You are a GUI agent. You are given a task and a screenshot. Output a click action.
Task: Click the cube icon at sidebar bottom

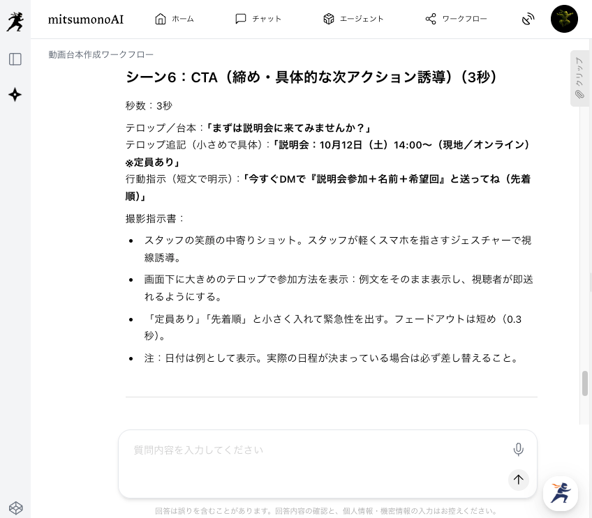click(15, 508)
